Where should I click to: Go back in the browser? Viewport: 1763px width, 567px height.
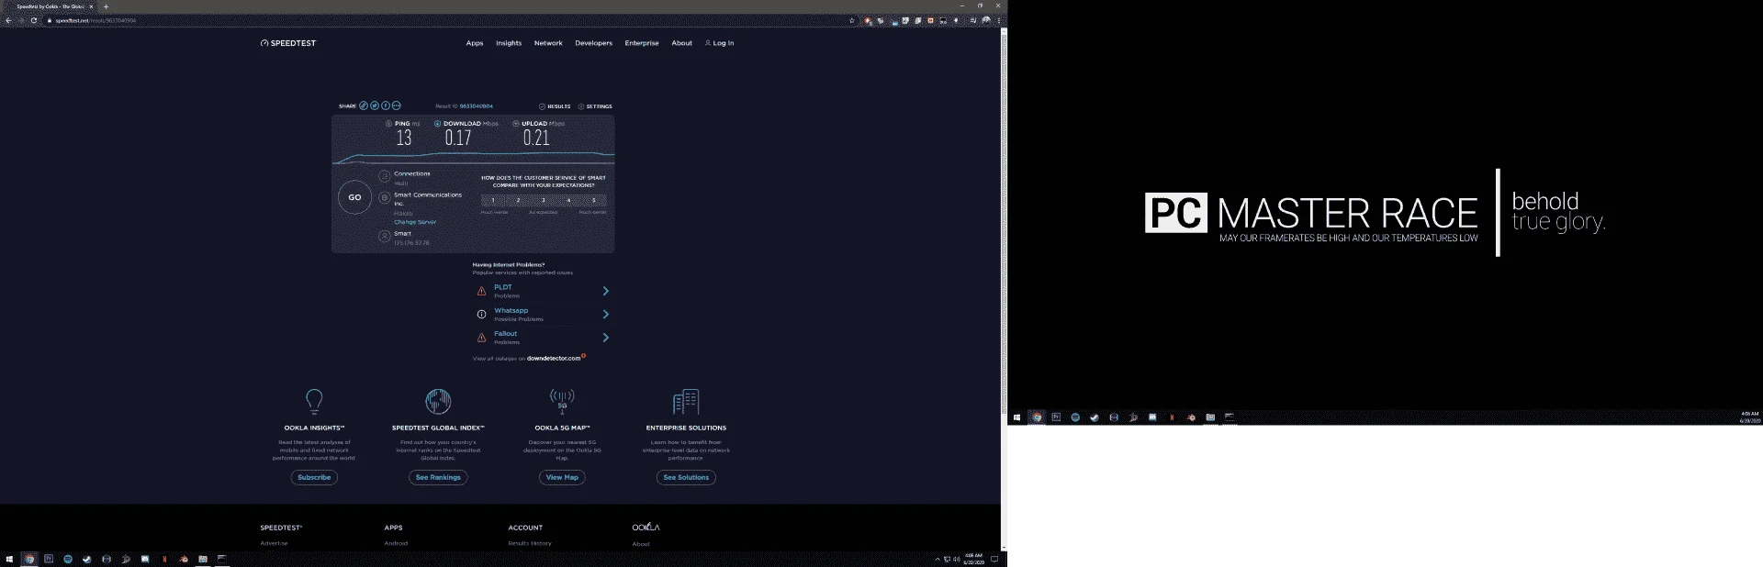pos(8,20)
